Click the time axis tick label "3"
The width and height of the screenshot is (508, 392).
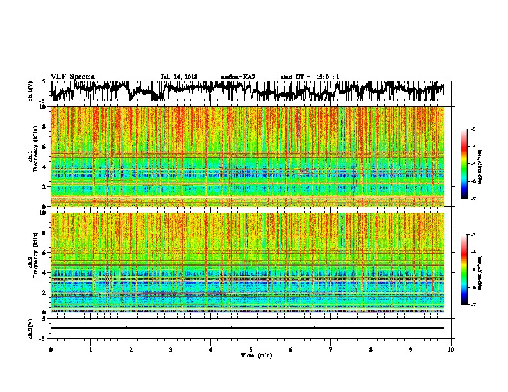pyautogui.click(x=171, y=350)
